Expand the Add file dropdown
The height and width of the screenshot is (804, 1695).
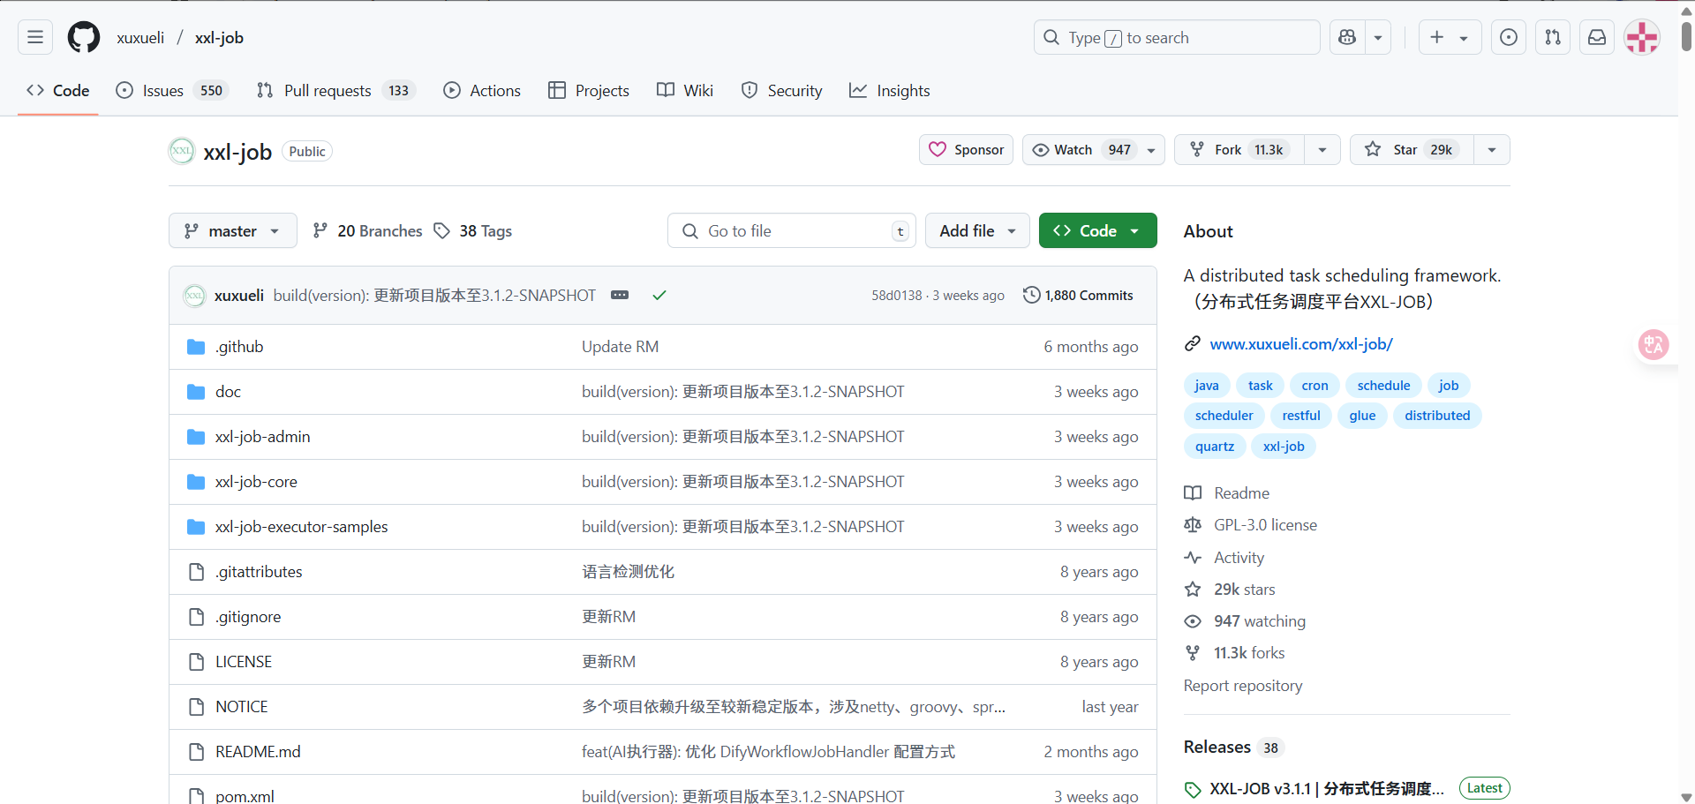[x=976, y=231]
